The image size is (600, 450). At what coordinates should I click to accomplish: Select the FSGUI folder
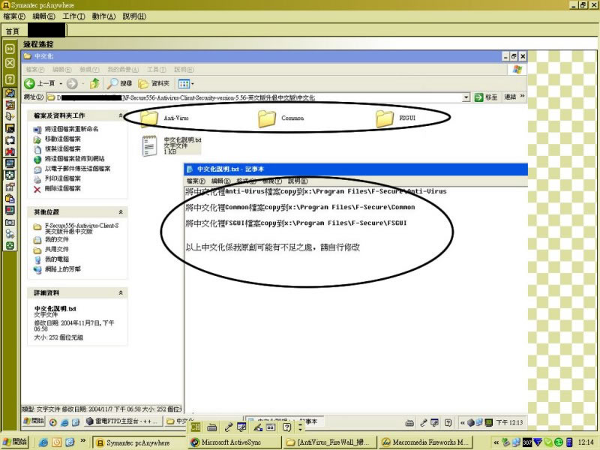coord(396,118)
